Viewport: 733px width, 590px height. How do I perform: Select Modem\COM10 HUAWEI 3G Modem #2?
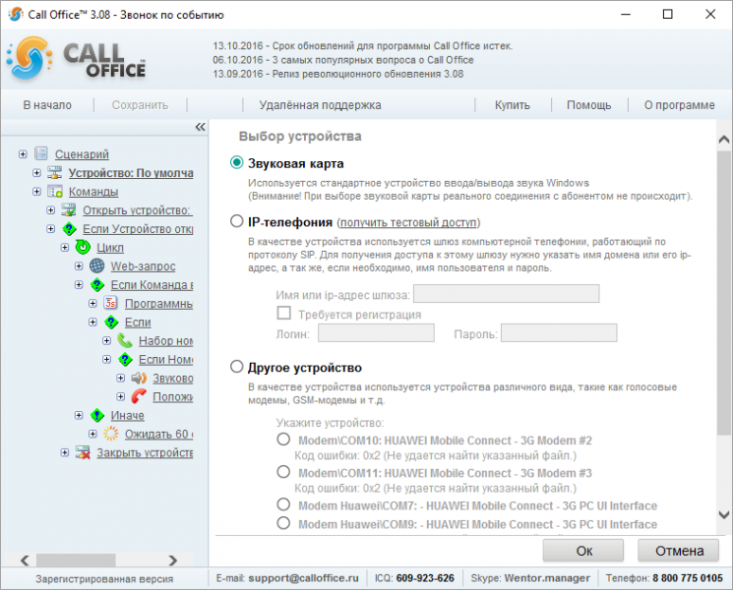point(283,440)
